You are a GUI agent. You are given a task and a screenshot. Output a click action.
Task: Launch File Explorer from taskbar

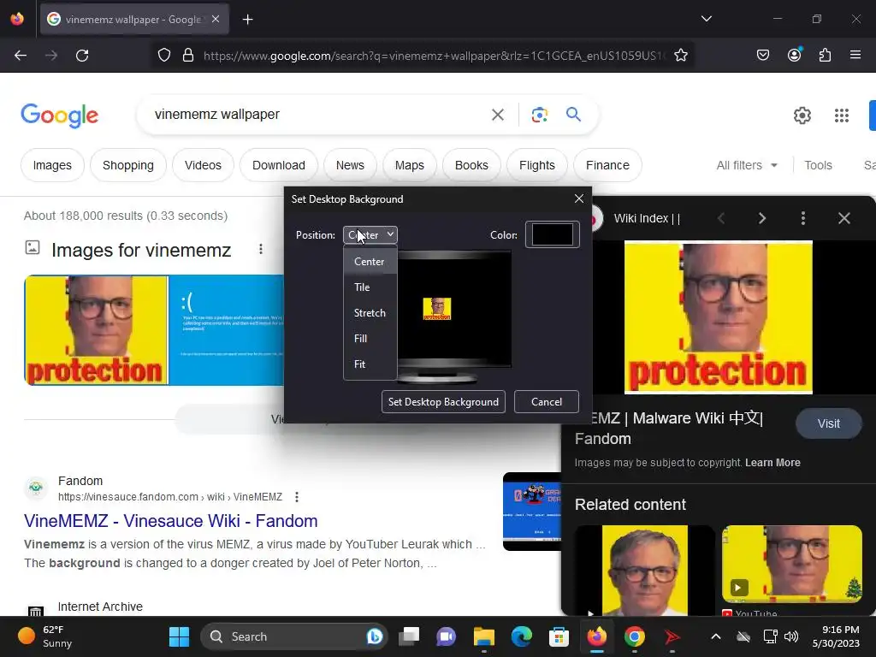pyautogui.click(x=484, y=636)
